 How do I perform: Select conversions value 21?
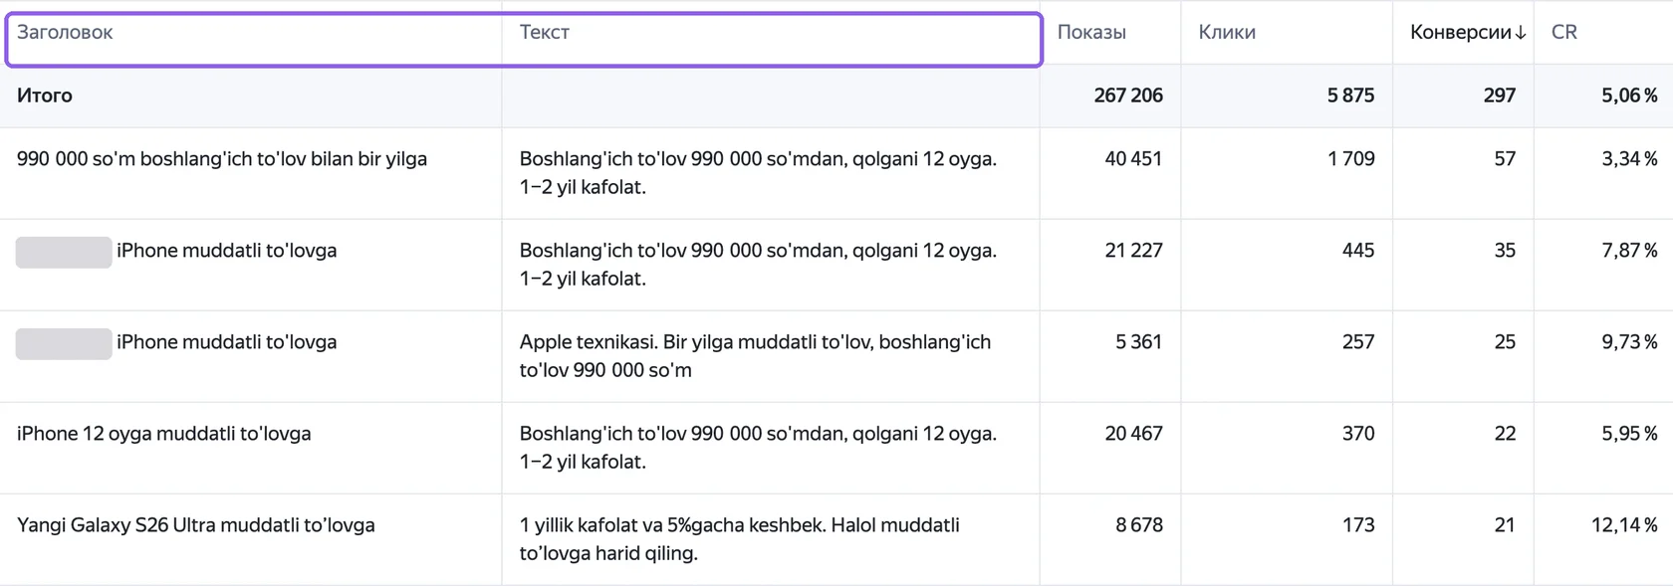pyautogui.click(x=1505, y=525)
